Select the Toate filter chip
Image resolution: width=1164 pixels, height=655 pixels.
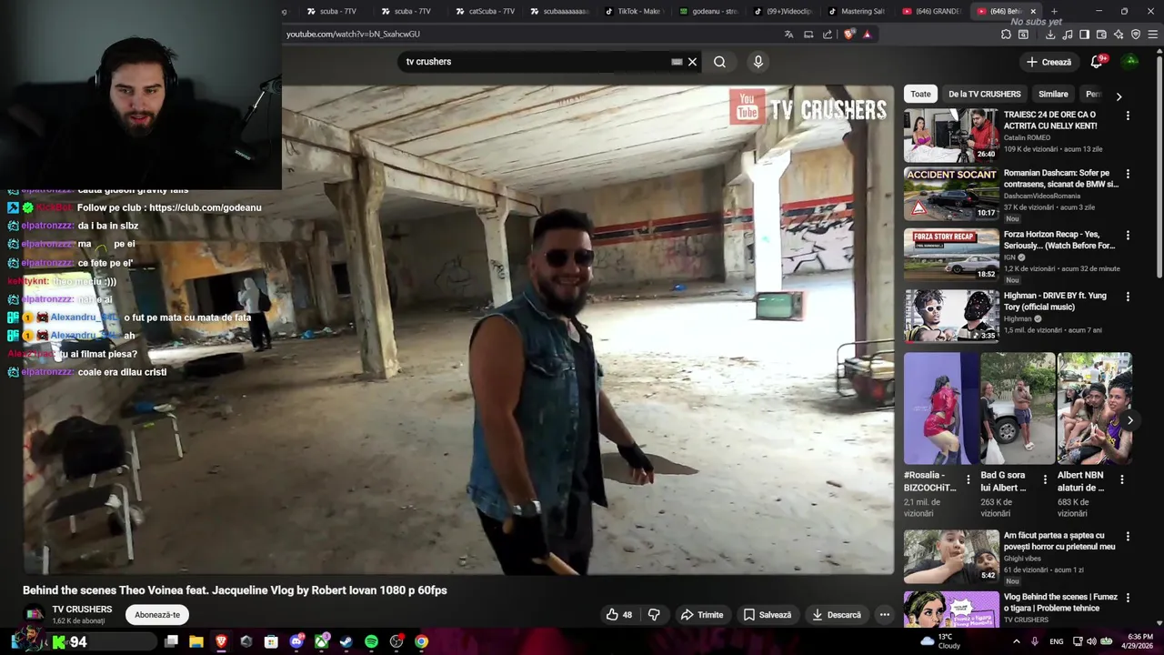(921, 94)
